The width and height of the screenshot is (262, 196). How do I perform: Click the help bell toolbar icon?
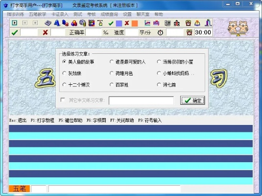[197, 23]
